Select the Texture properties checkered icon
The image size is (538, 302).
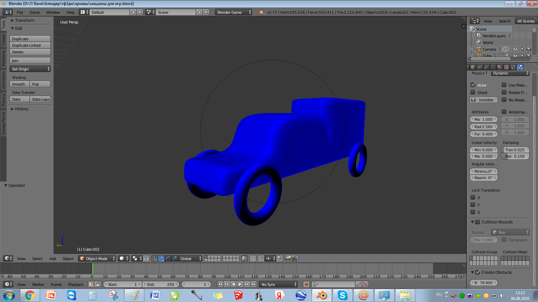click(x=506, y=67)
